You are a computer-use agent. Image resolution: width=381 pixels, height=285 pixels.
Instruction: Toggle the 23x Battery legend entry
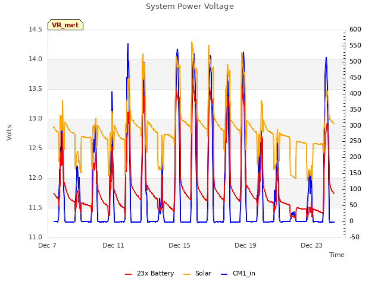pyautogui.click(x=149, y=273)
